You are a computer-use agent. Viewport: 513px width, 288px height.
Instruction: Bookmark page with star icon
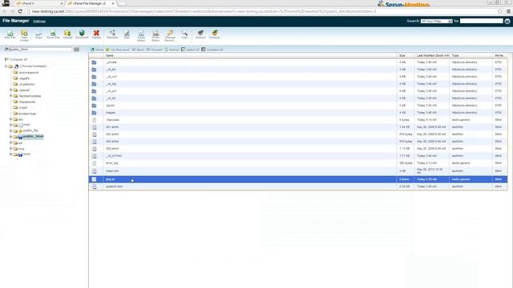(500, 11)
